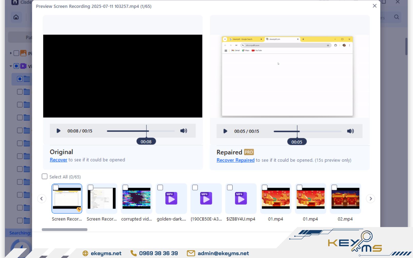Viewport: 413px width, 258px height.
Task: Open the search magnifier at top right
Action: [396, 17]
